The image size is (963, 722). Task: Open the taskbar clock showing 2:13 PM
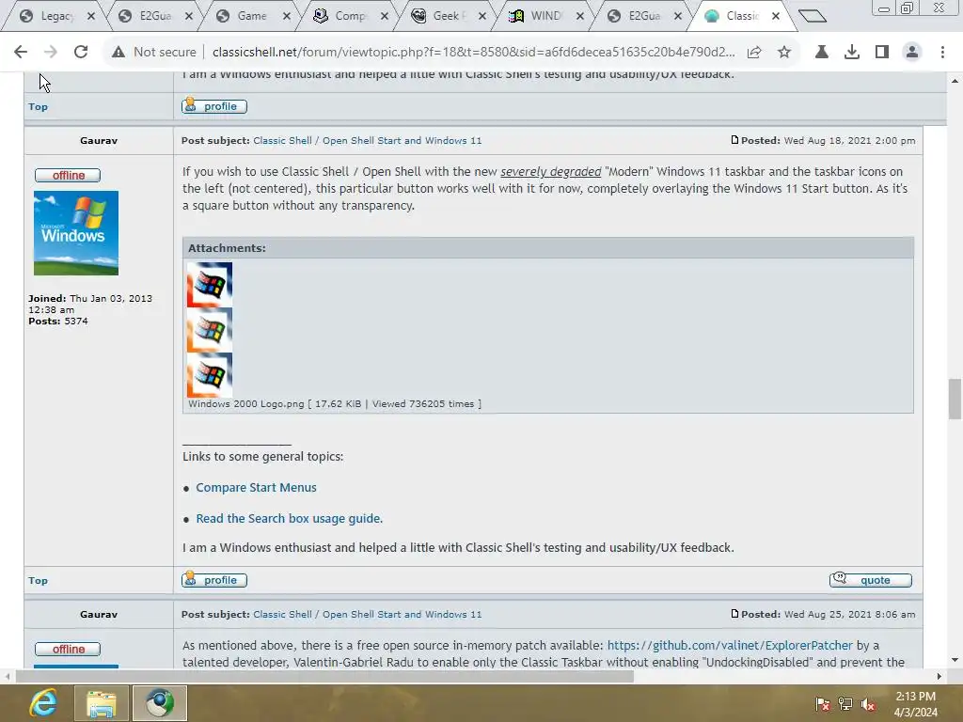pyautogui.click(x=916, y=704)
